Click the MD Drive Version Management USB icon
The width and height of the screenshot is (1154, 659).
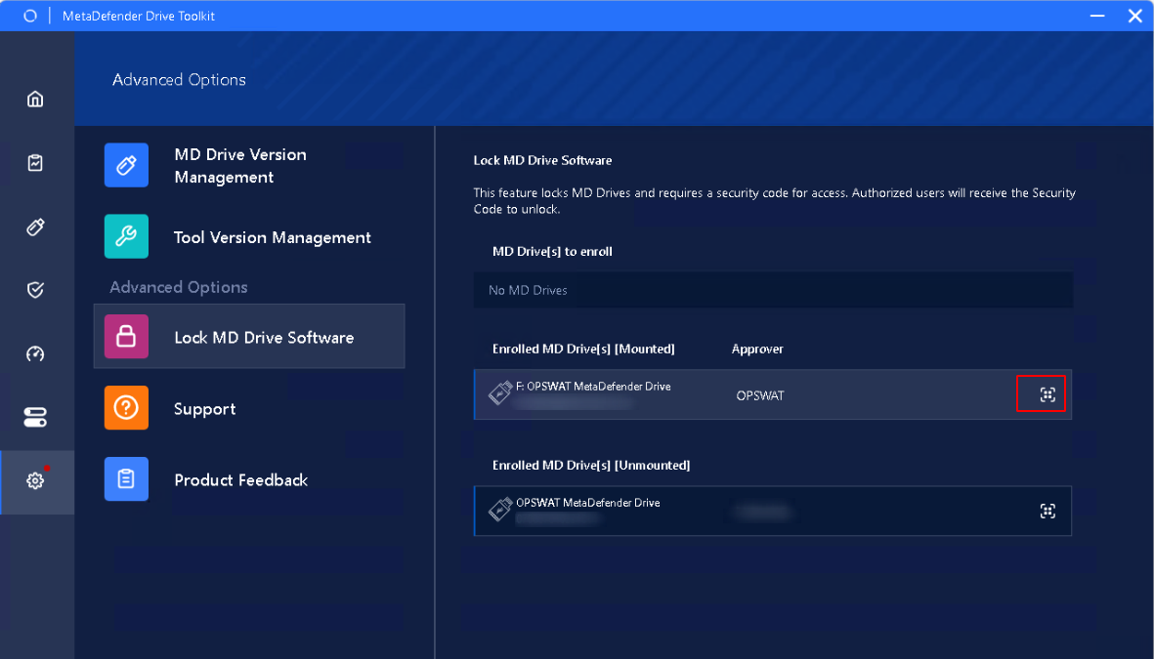tap(127, 165)
